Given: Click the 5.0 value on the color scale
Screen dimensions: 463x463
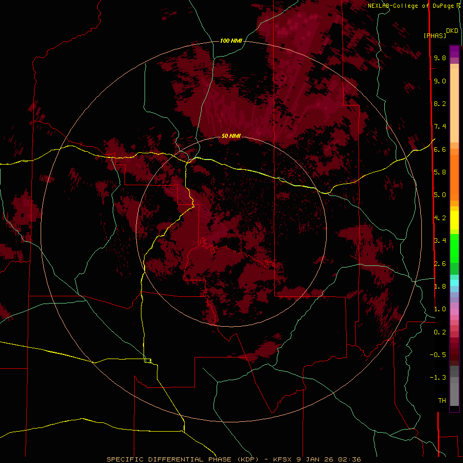Looking at the screenshot, I should (x=440, y=195).
